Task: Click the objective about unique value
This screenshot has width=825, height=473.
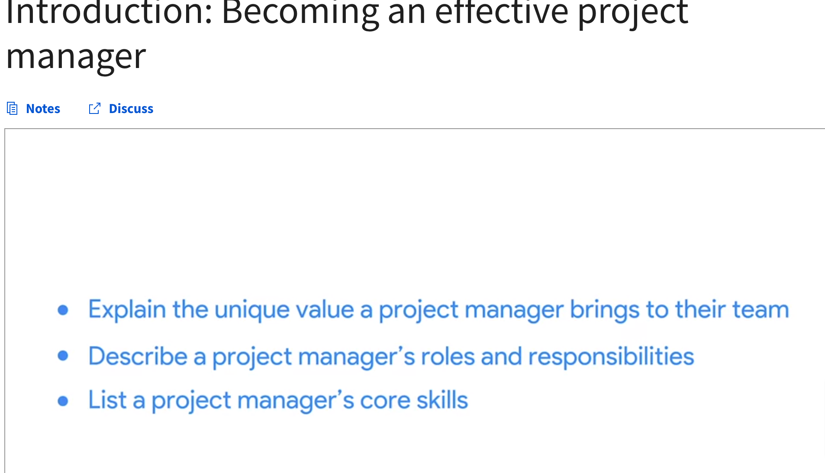Action: 437,309
